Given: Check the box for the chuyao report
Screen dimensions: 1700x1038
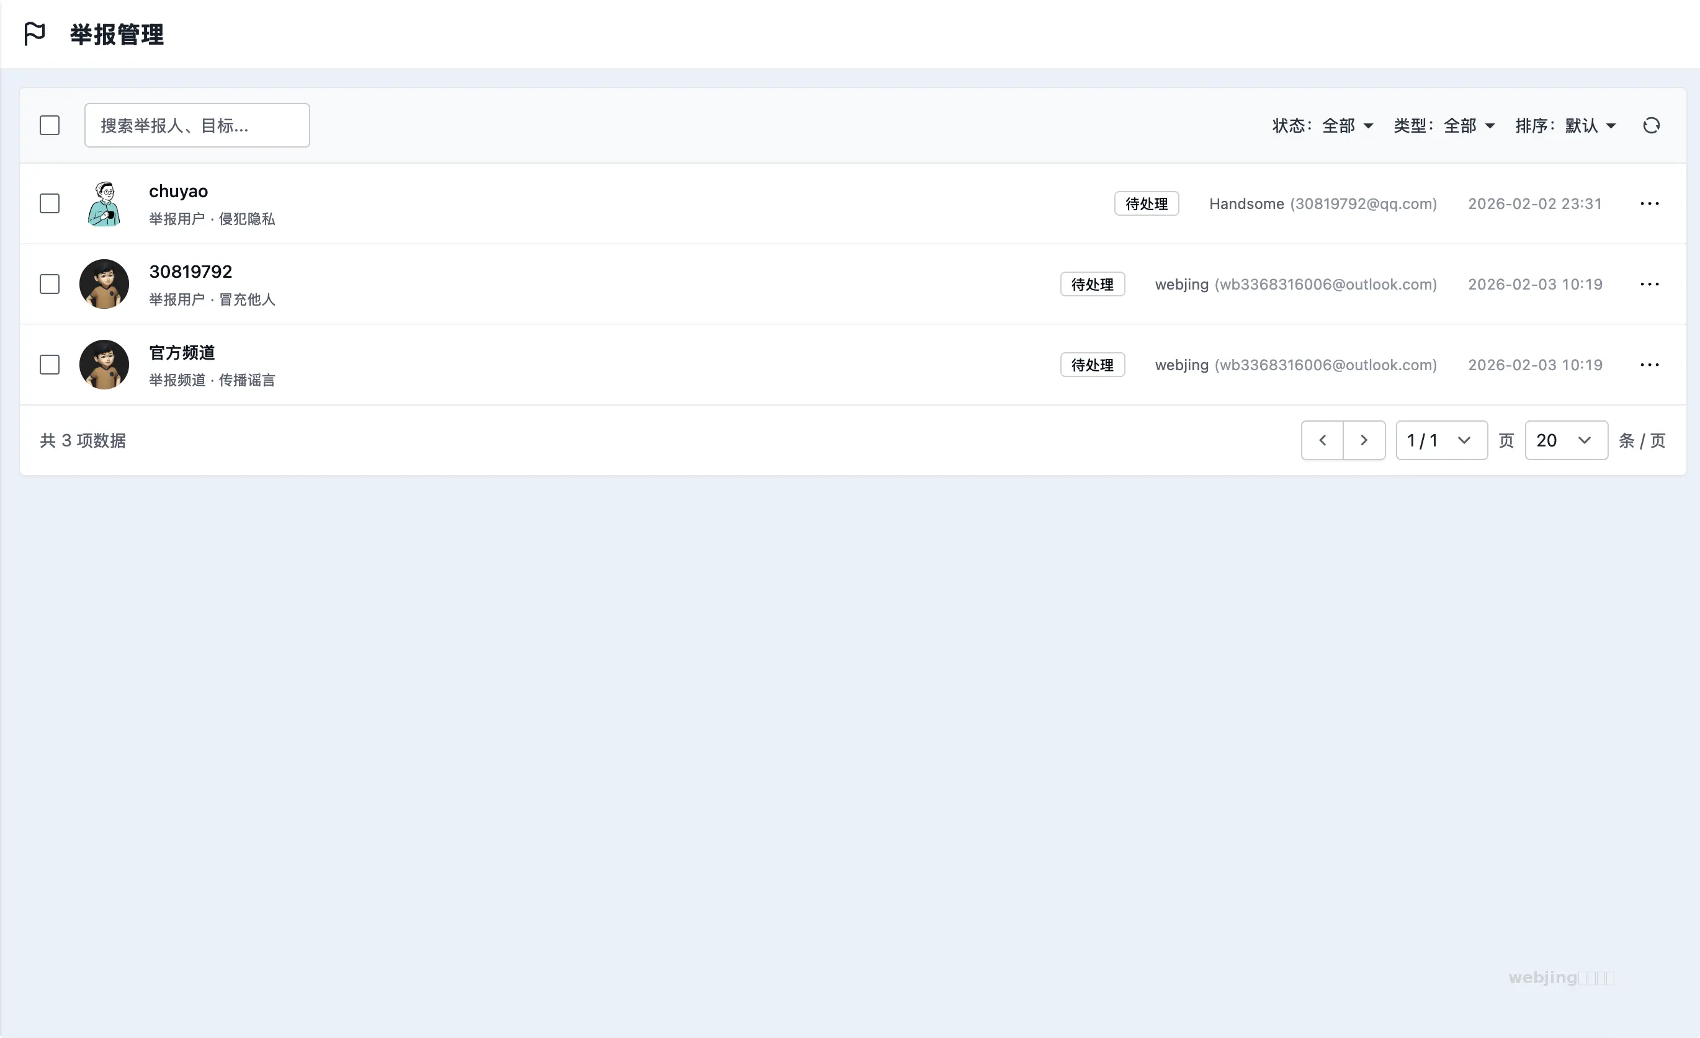Looking at the screenshot, I should (50, 203).
